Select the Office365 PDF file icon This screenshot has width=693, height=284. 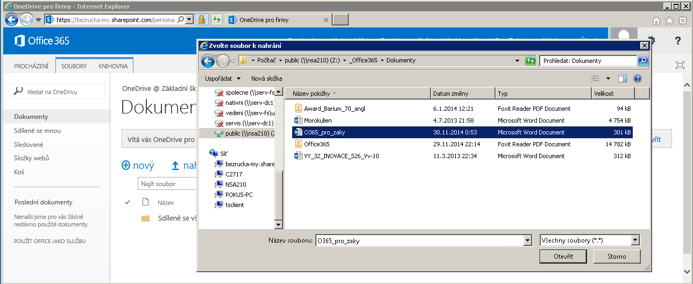click(x=299, y=144)
